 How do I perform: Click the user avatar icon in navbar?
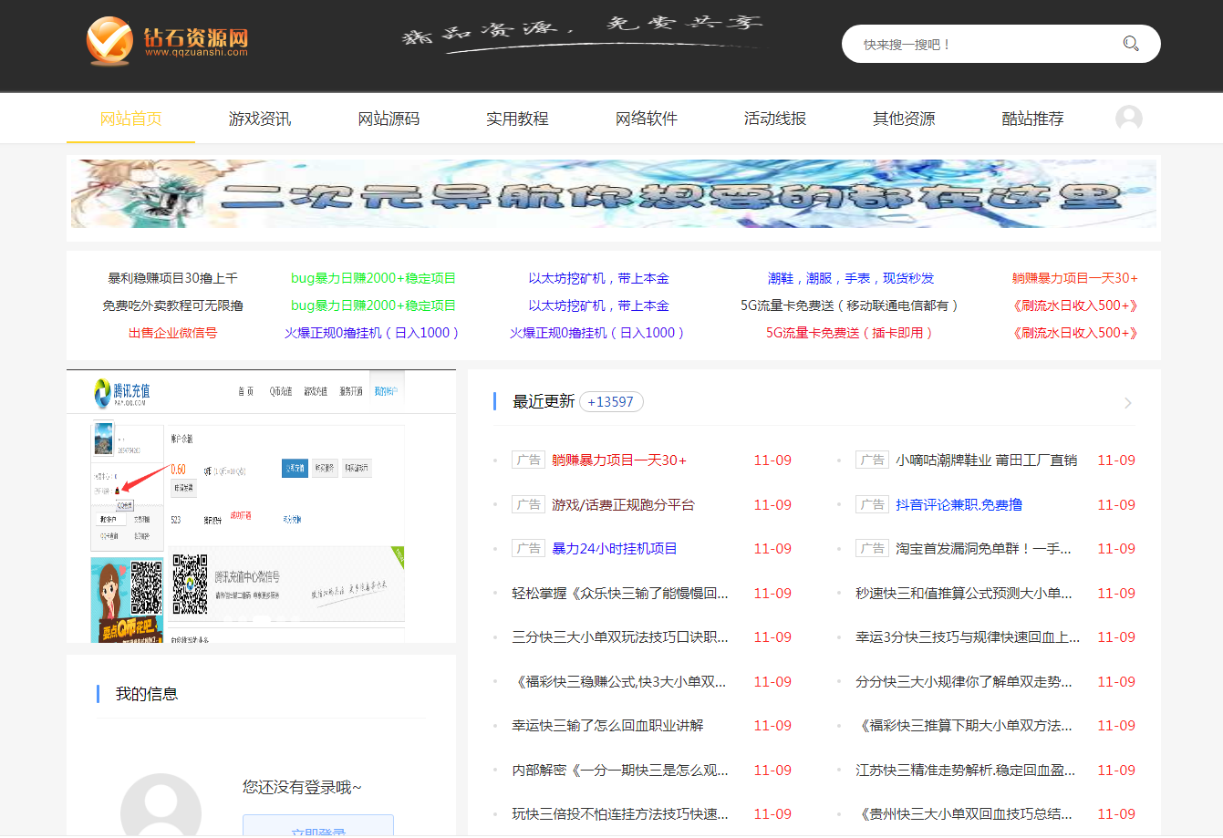(1128, 119)
